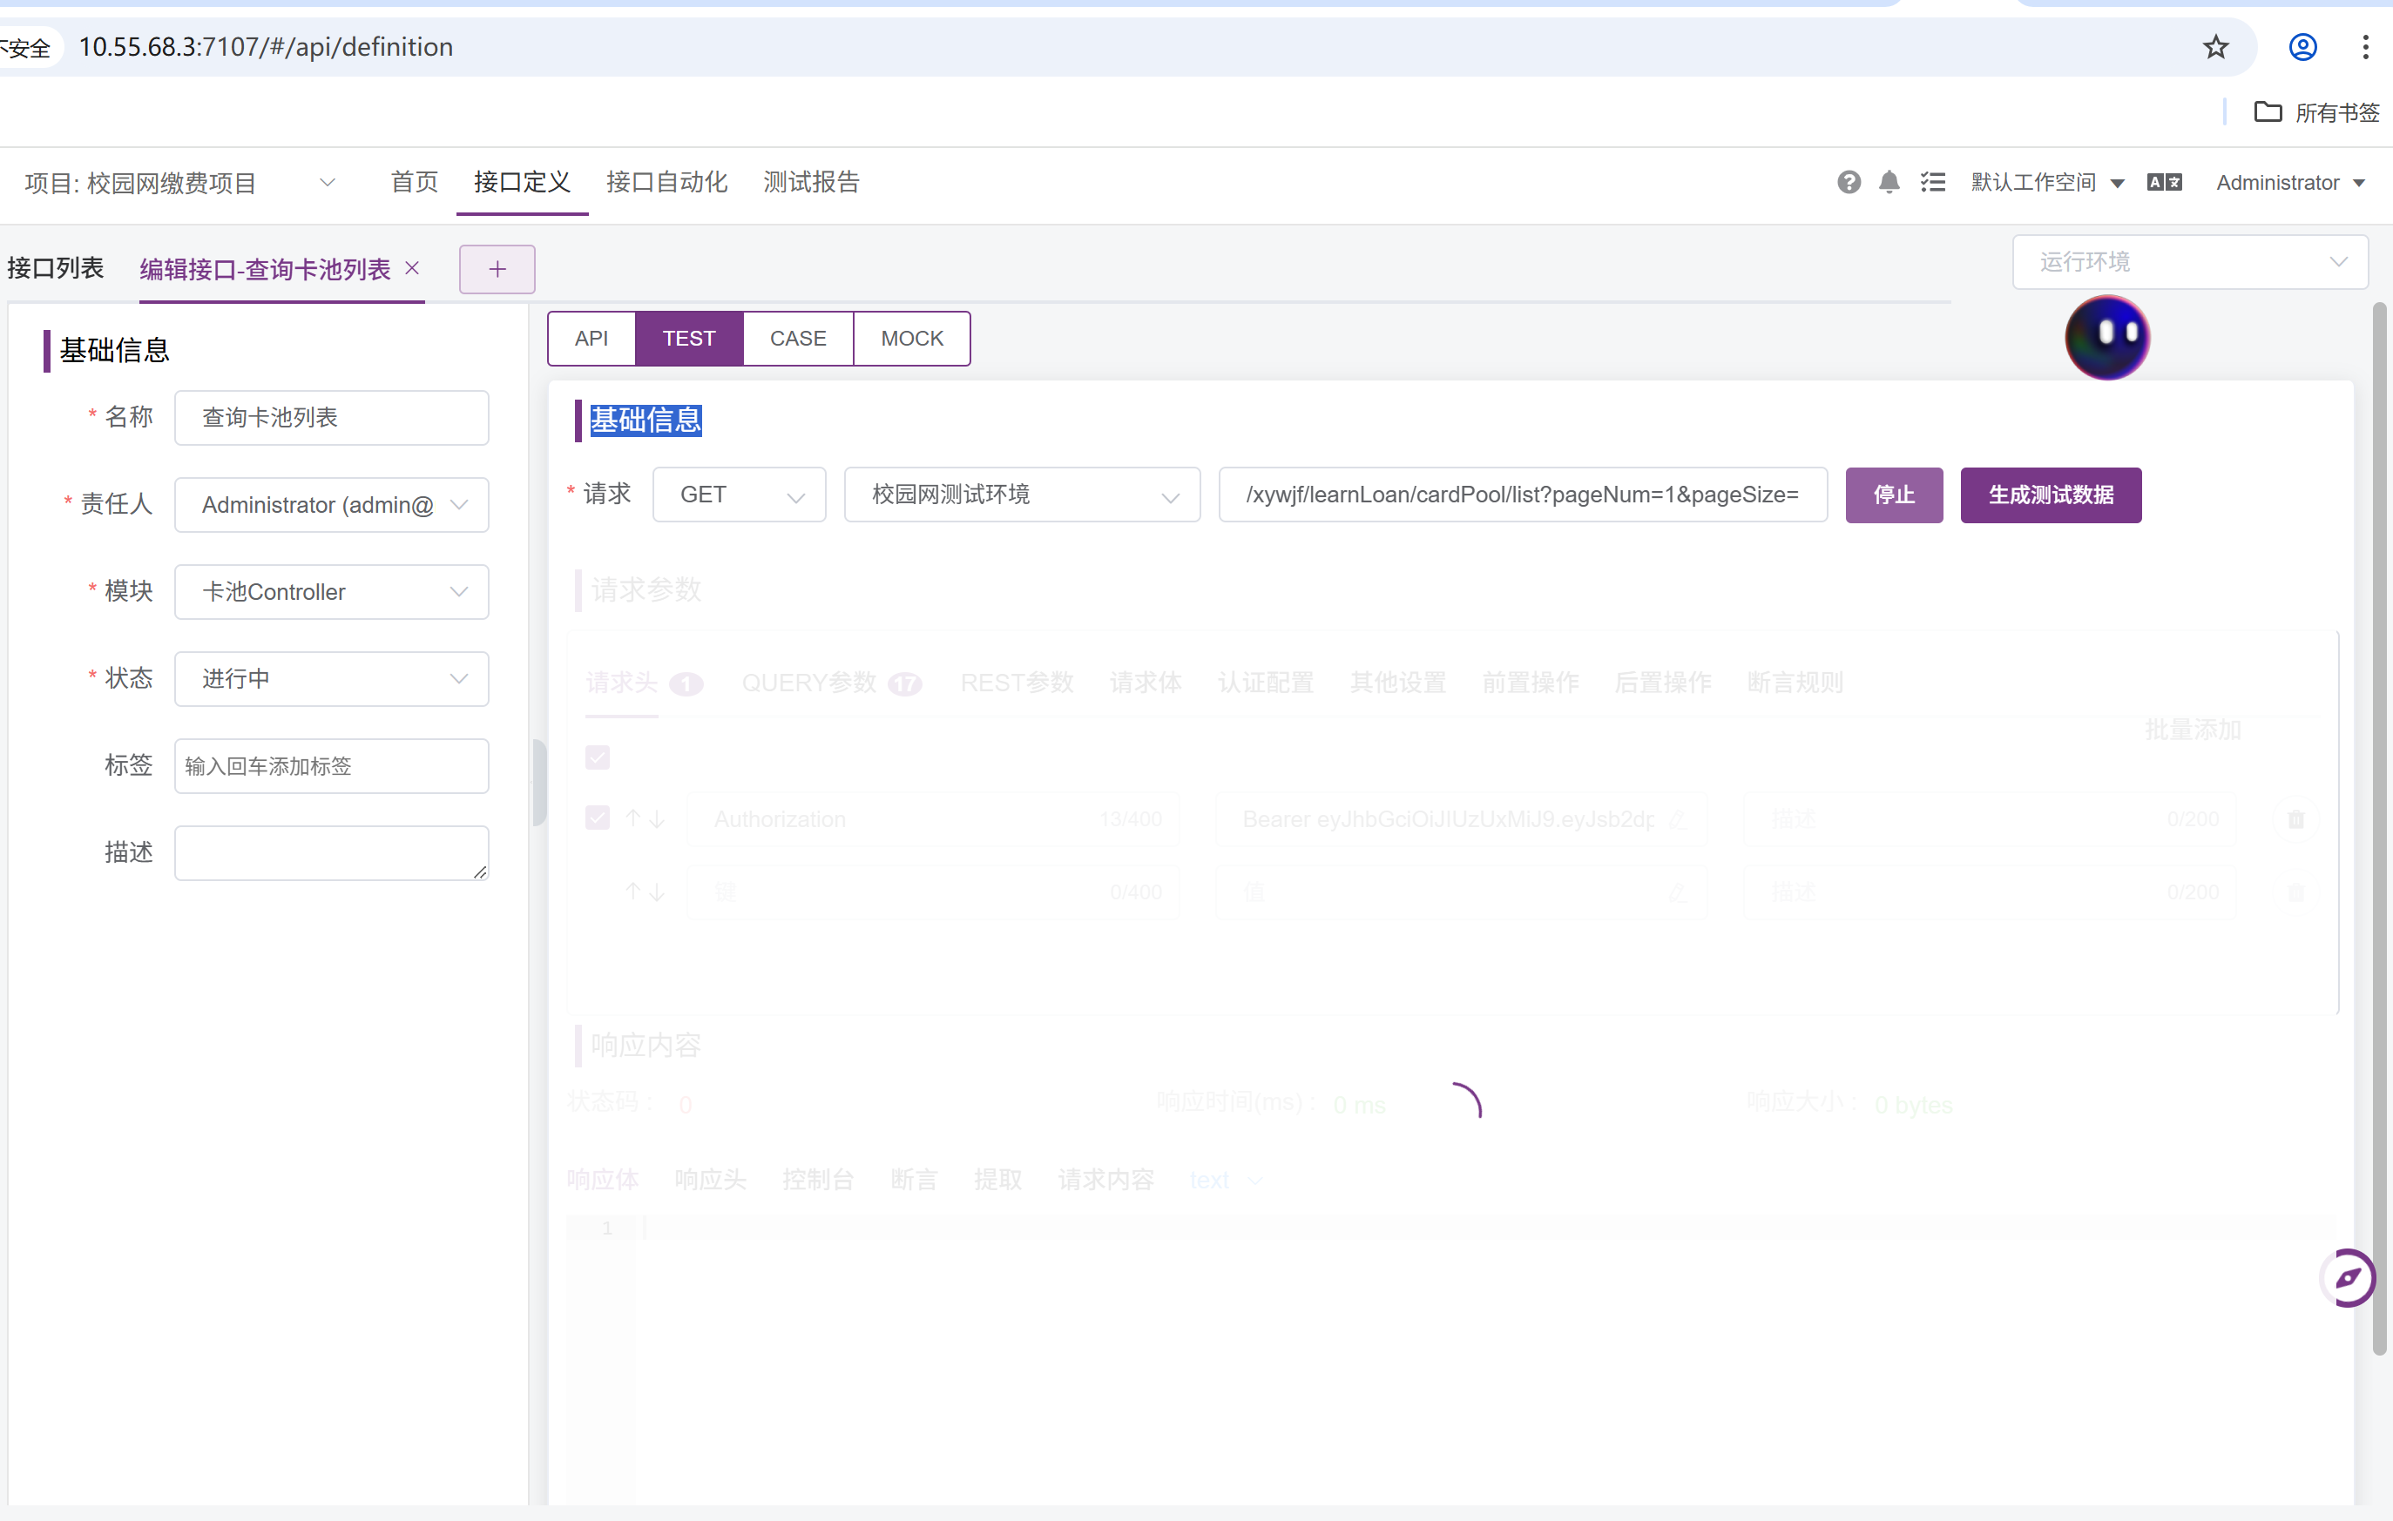Click 批量添加 link

2193,730
